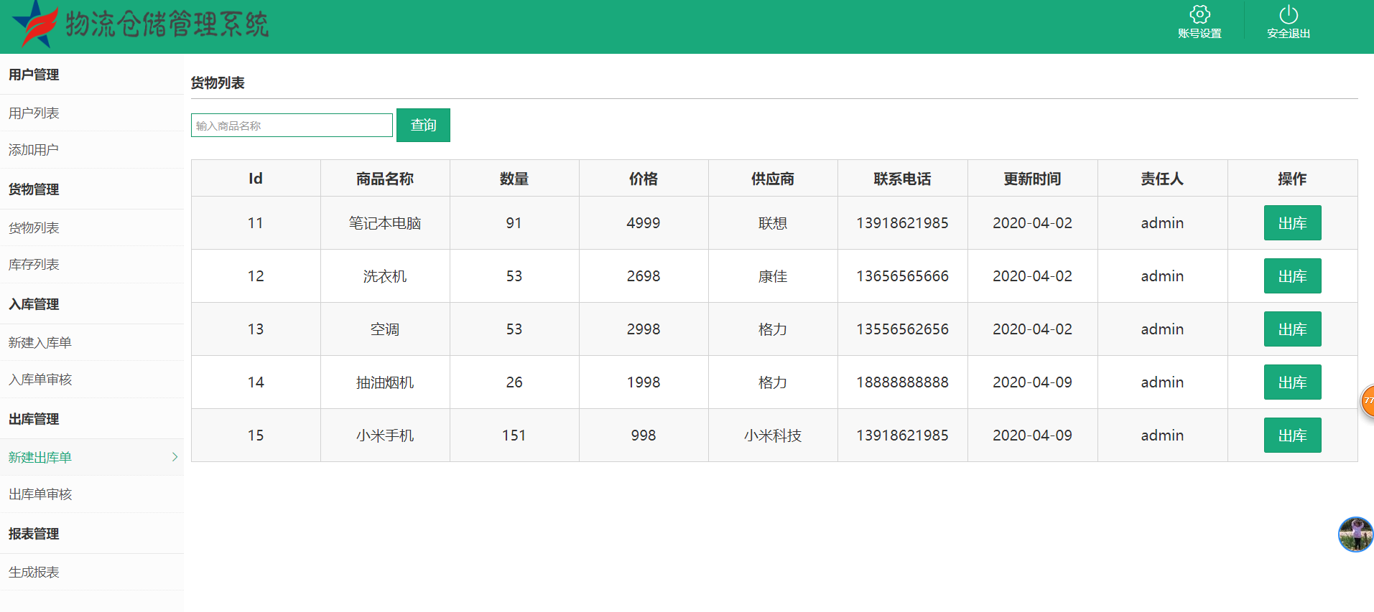
Task: Click the 数量 column header
Action: [x=514, y=179]
